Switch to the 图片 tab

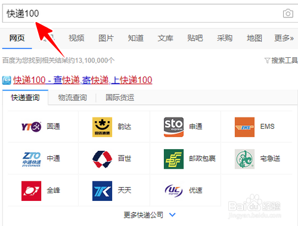106,38
